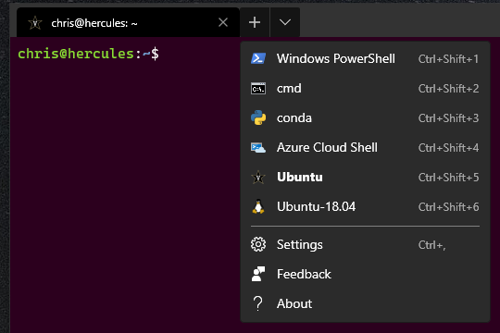
Task: Click the Ctrl+Shift+1 shortcut label
Action: click(448, 59)
